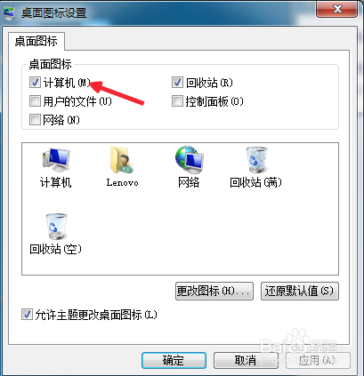Select the 回收站(空) empty bin icon

point(55,234)
